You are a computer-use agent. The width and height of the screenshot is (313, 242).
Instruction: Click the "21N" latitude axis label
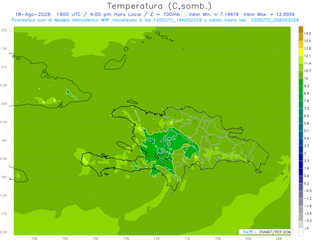tap(4, 67)
